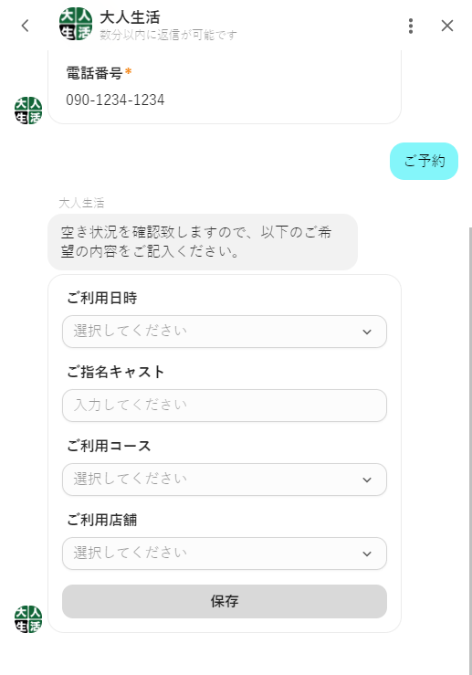Click the chat scrollbar on right edge

click(470, 448)
